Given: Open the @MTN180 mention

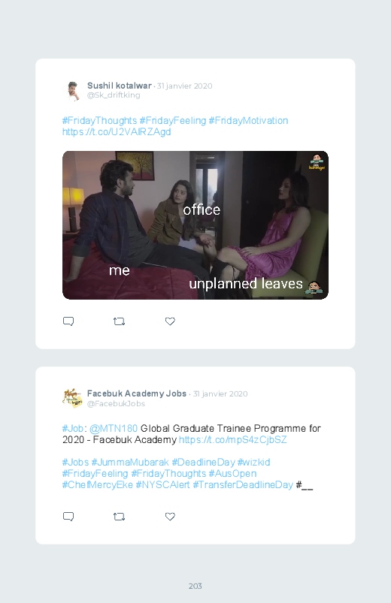Looking at the screenshot, I should (114, 428).
